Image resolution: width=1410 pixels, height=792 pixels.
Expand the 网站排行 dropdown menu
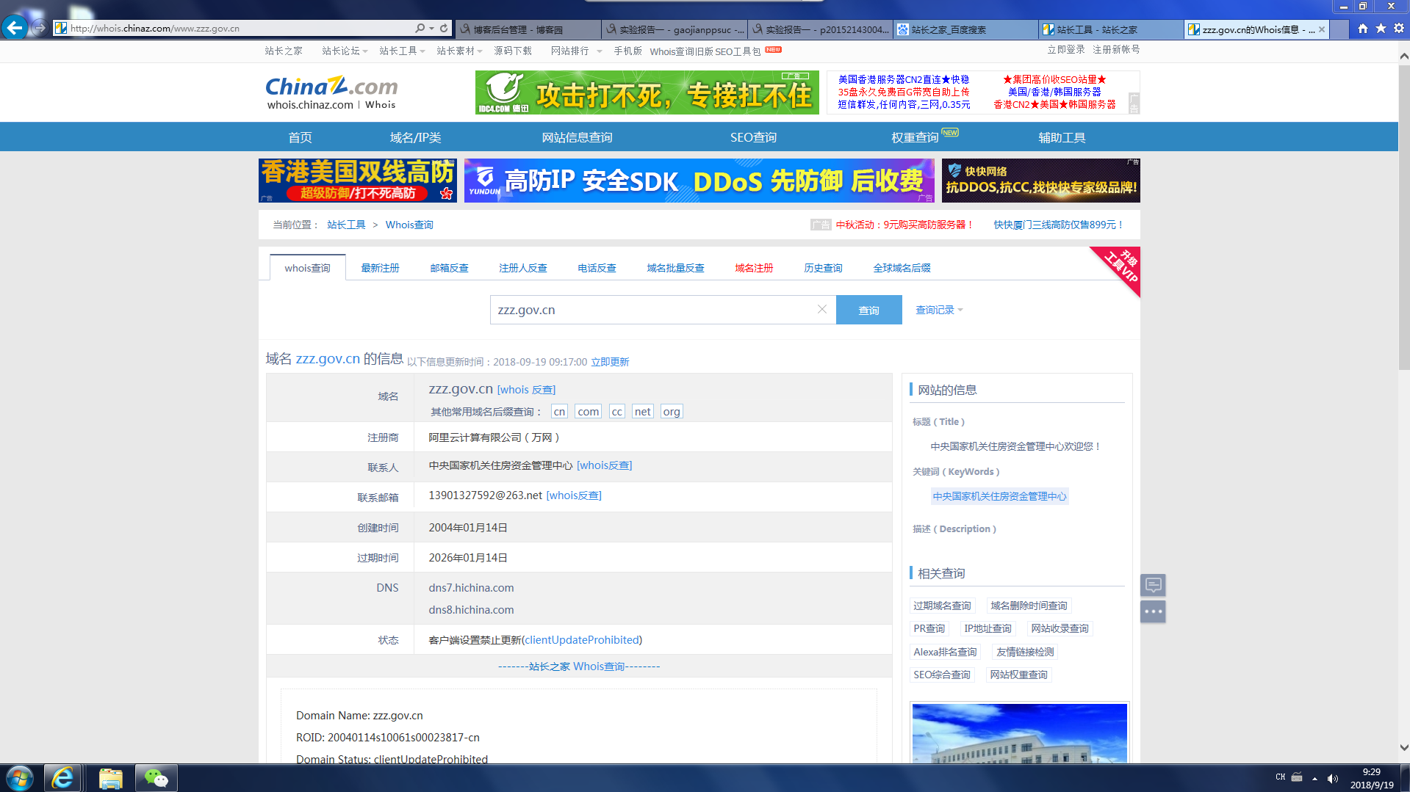[x=576, y=51]
